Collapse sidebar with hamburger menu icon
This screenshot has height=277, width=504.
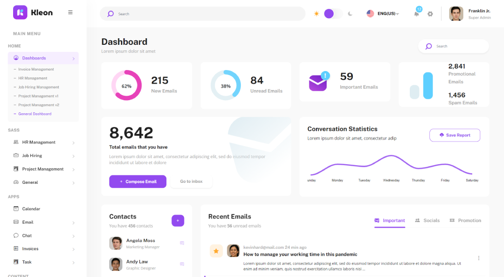pos(70,13)
